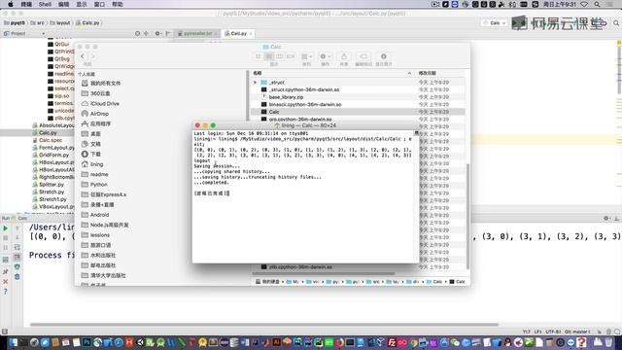Open readme folder in Finder sidebar
This screenshot has height=350, width=622.
tap(94, 174)
